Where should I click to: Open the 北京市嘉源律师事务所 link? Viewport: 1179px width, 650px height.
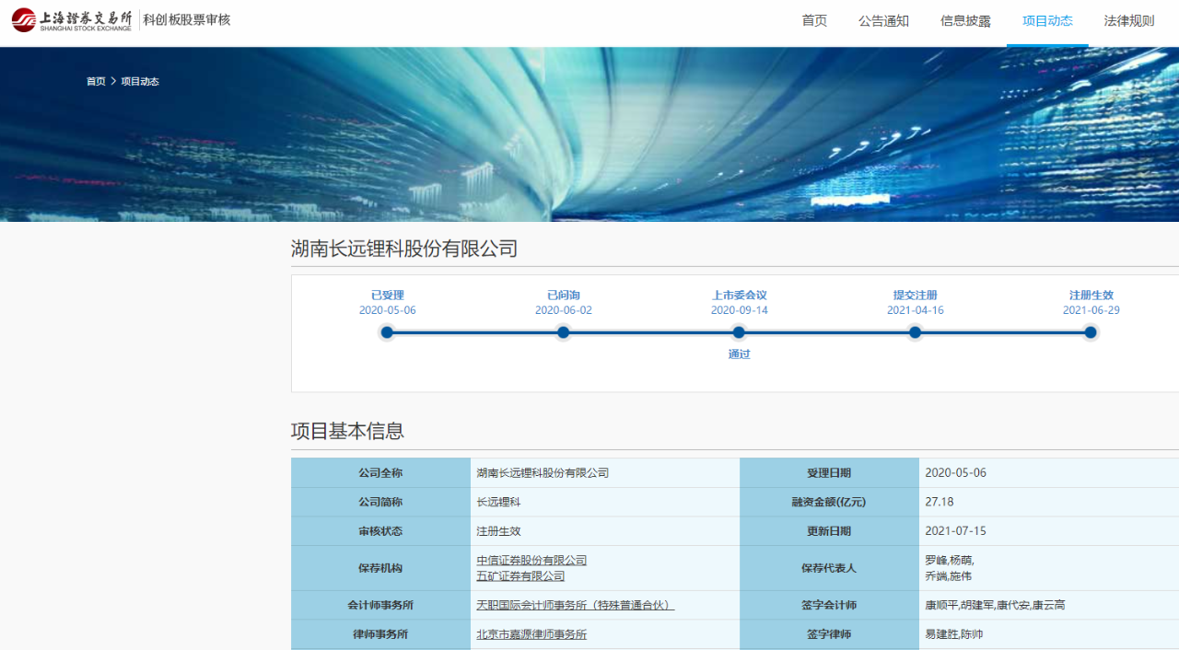pyautogui.click(x=531, y=634)
